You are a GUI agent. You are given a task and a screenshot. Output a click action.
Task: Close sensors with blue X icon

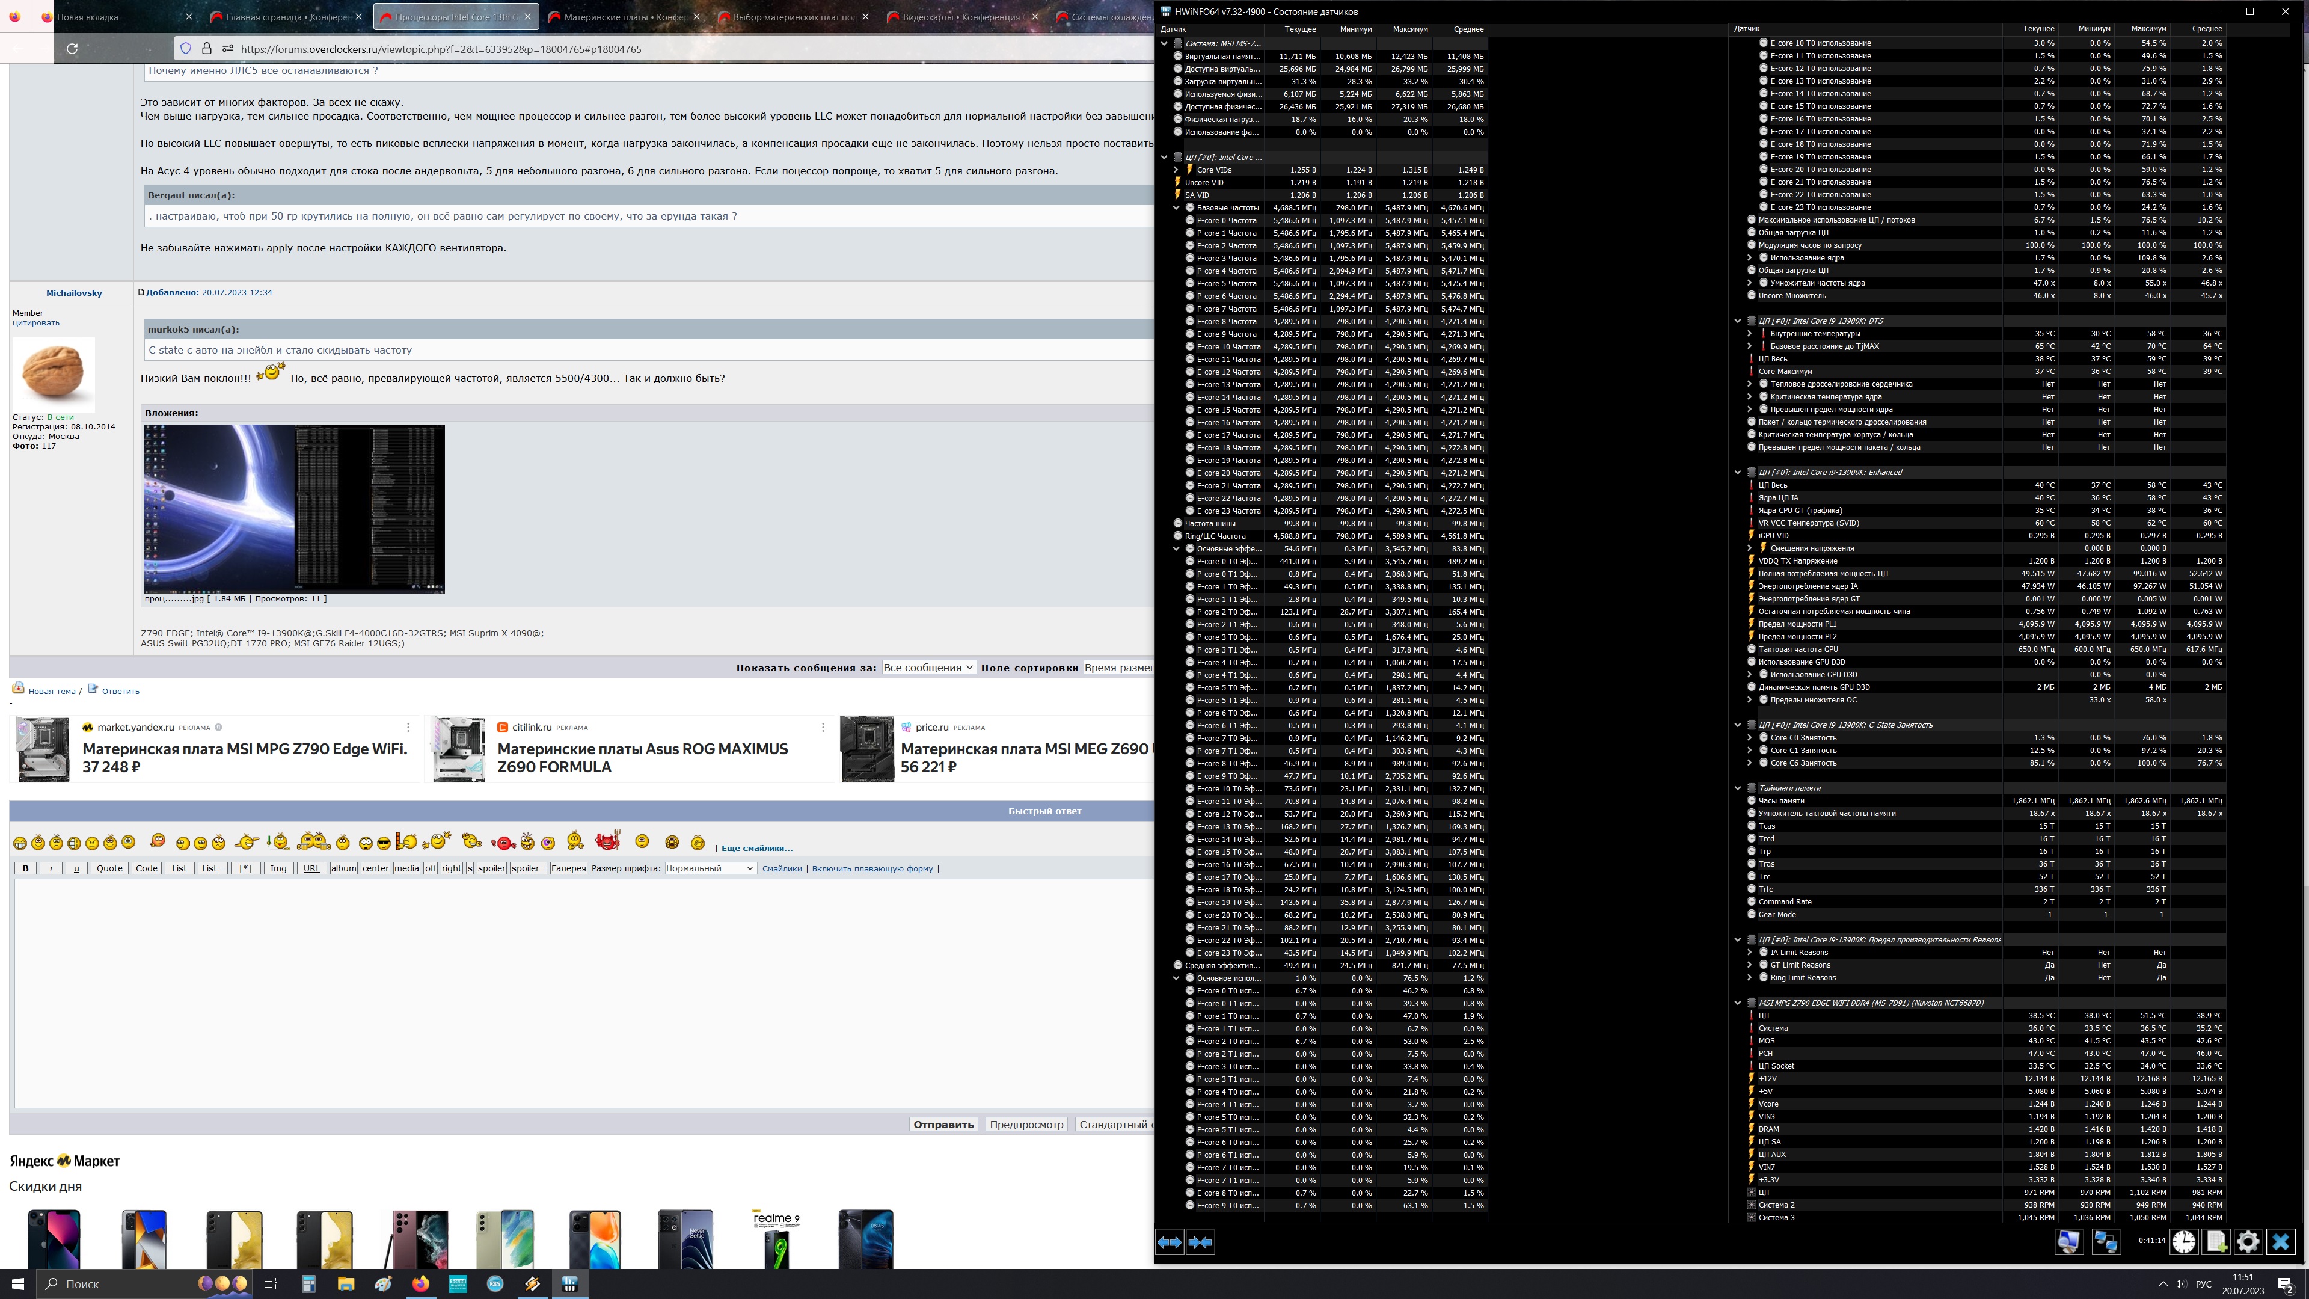(2280, 1242)
